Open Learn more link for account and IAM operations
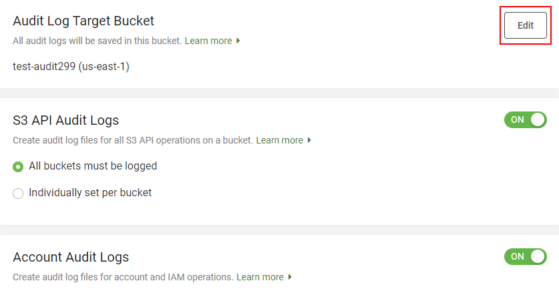The height and width of the screenshot is (297, 559). [260, 277]
